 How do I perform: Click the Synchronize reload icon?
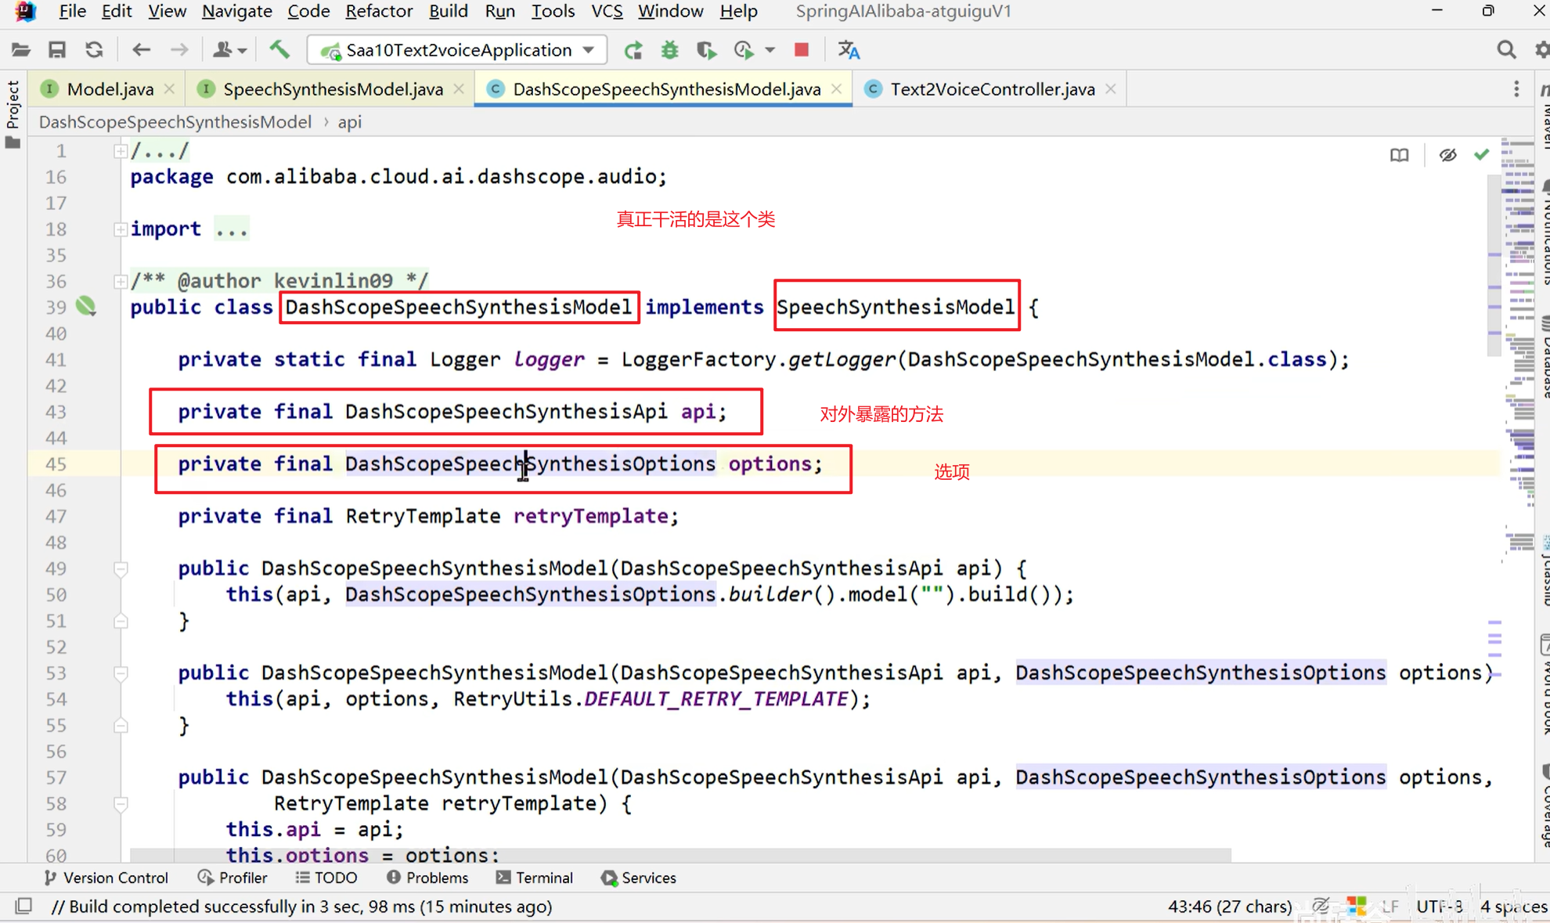pyautogui.click(x=95, y=50)
